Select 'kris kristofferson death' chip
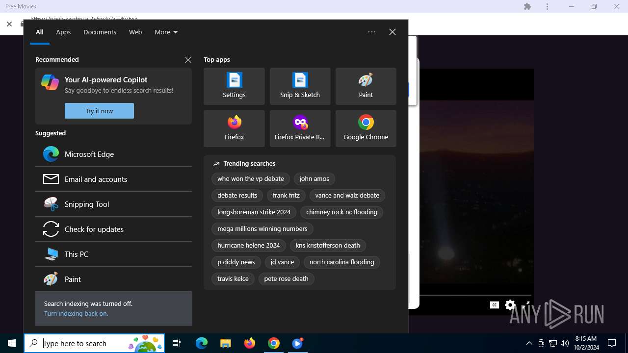The width and height of the screenshot is (628, 353). tap(327, 246)
